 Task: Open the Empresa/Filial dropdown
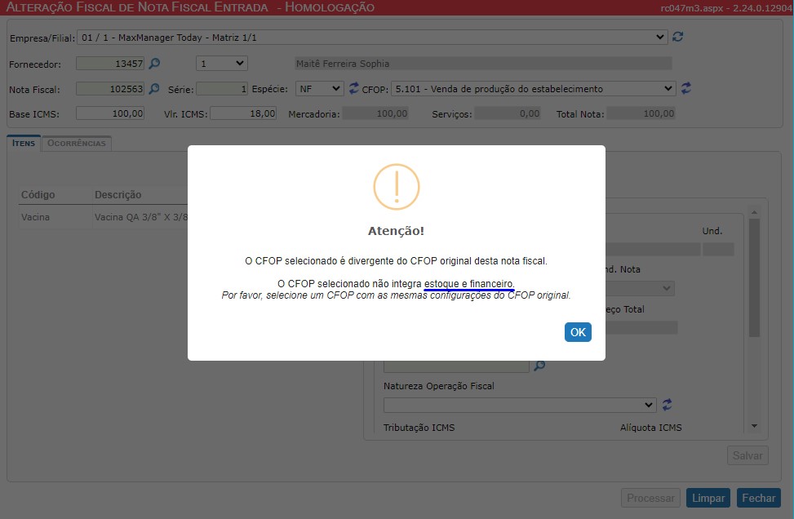(x=372, y=37)
